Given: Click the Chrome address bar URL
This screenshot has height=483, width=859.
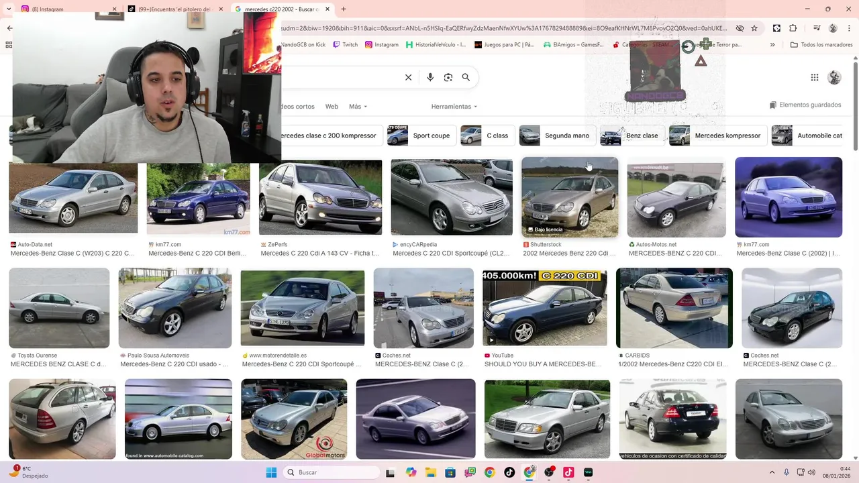Looking at the screenshot, I should click(503, 28).
